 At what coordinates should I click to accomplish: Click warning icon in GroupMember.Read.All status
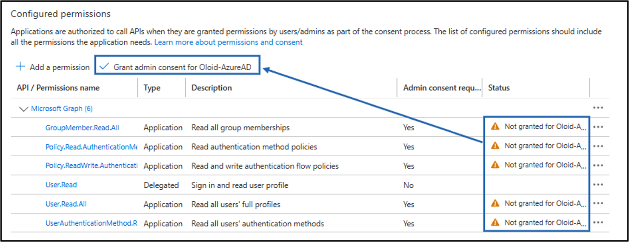(x=495, y=127)
